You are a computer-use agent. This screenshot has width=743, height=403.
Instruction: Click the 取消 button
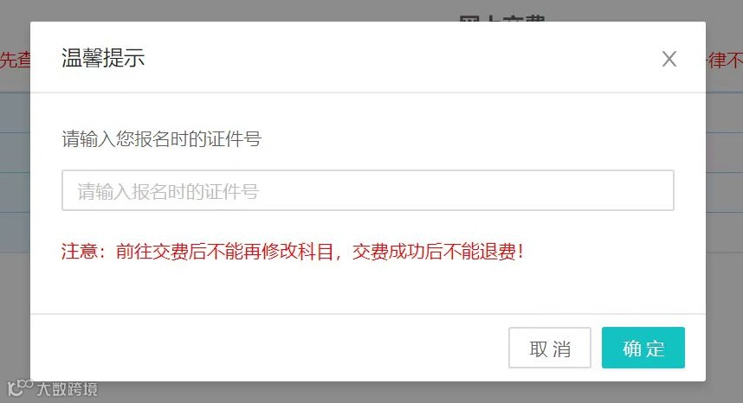click(550, 348)
